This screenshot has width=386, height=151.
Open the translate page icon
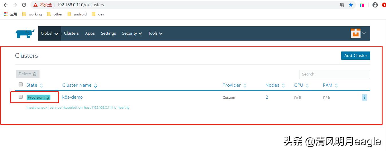(341, 5)
